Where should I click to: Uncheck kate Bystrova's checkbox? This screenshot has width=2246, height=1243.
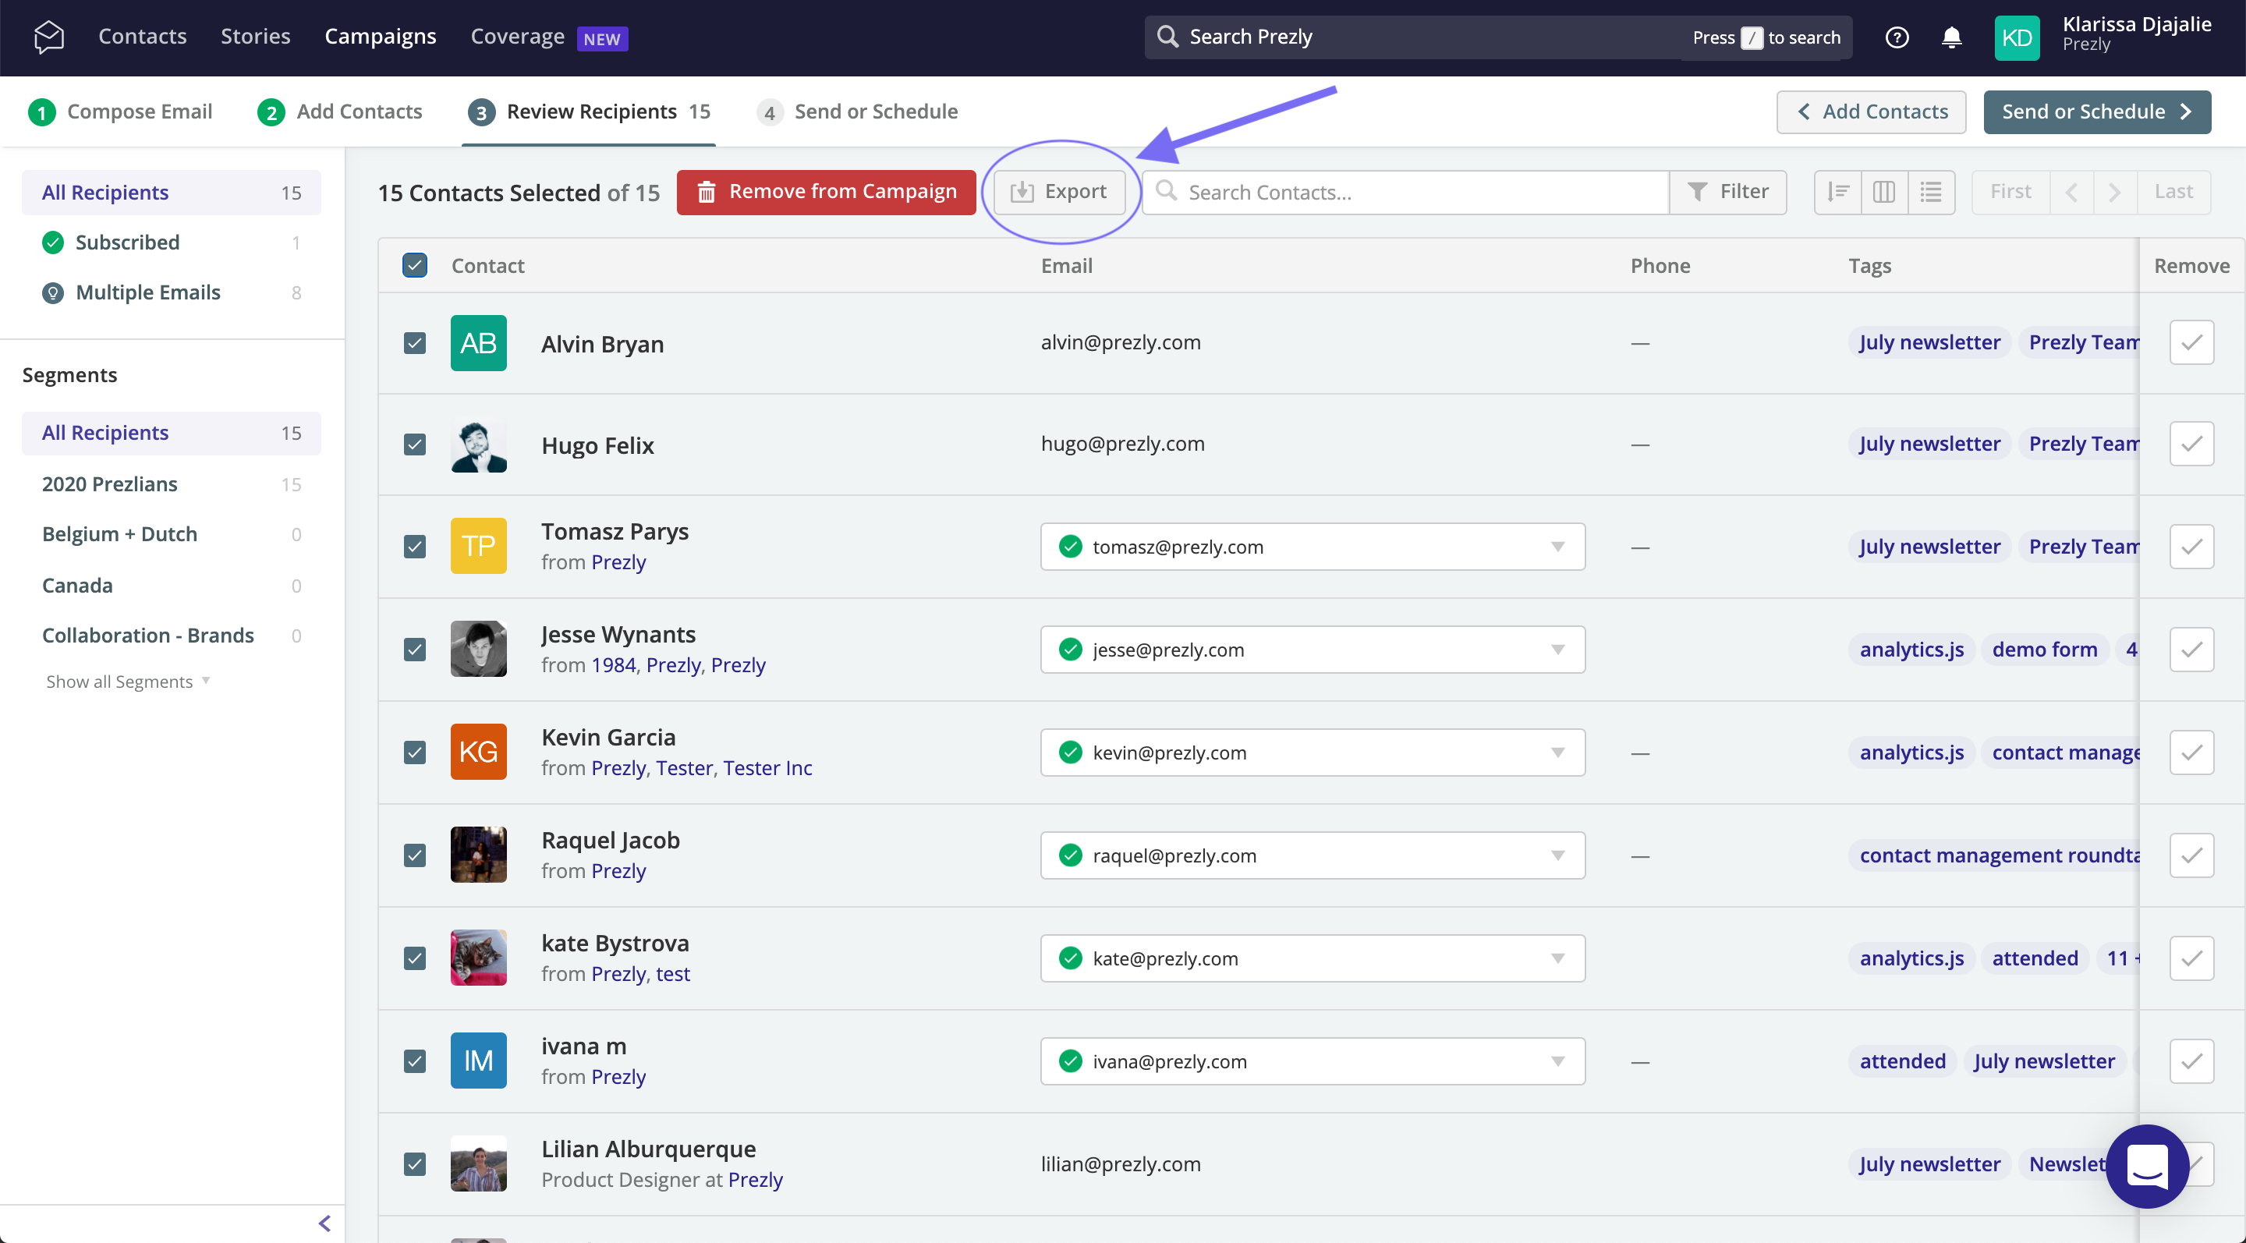415,958
